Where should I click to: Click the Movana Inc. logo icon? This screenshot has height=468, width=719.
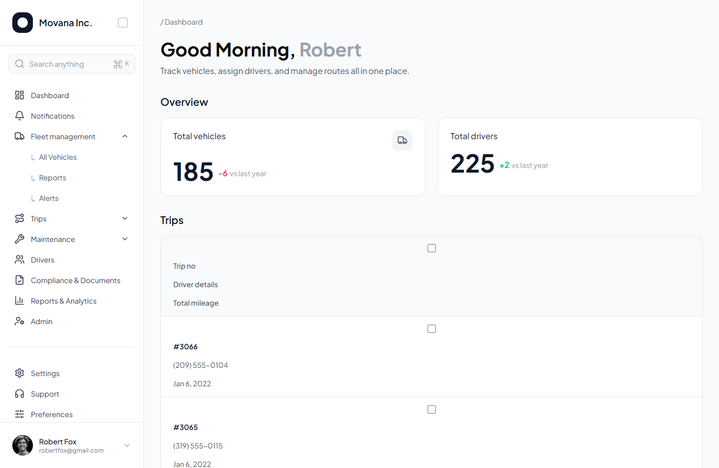click(23, 23)
